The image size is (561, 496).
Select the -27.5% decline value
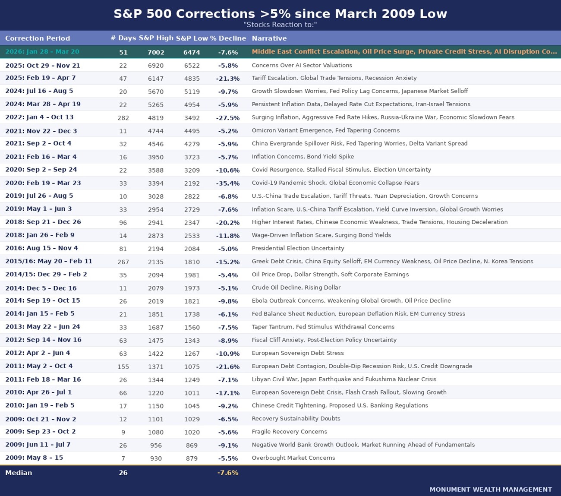coord(228,117)
